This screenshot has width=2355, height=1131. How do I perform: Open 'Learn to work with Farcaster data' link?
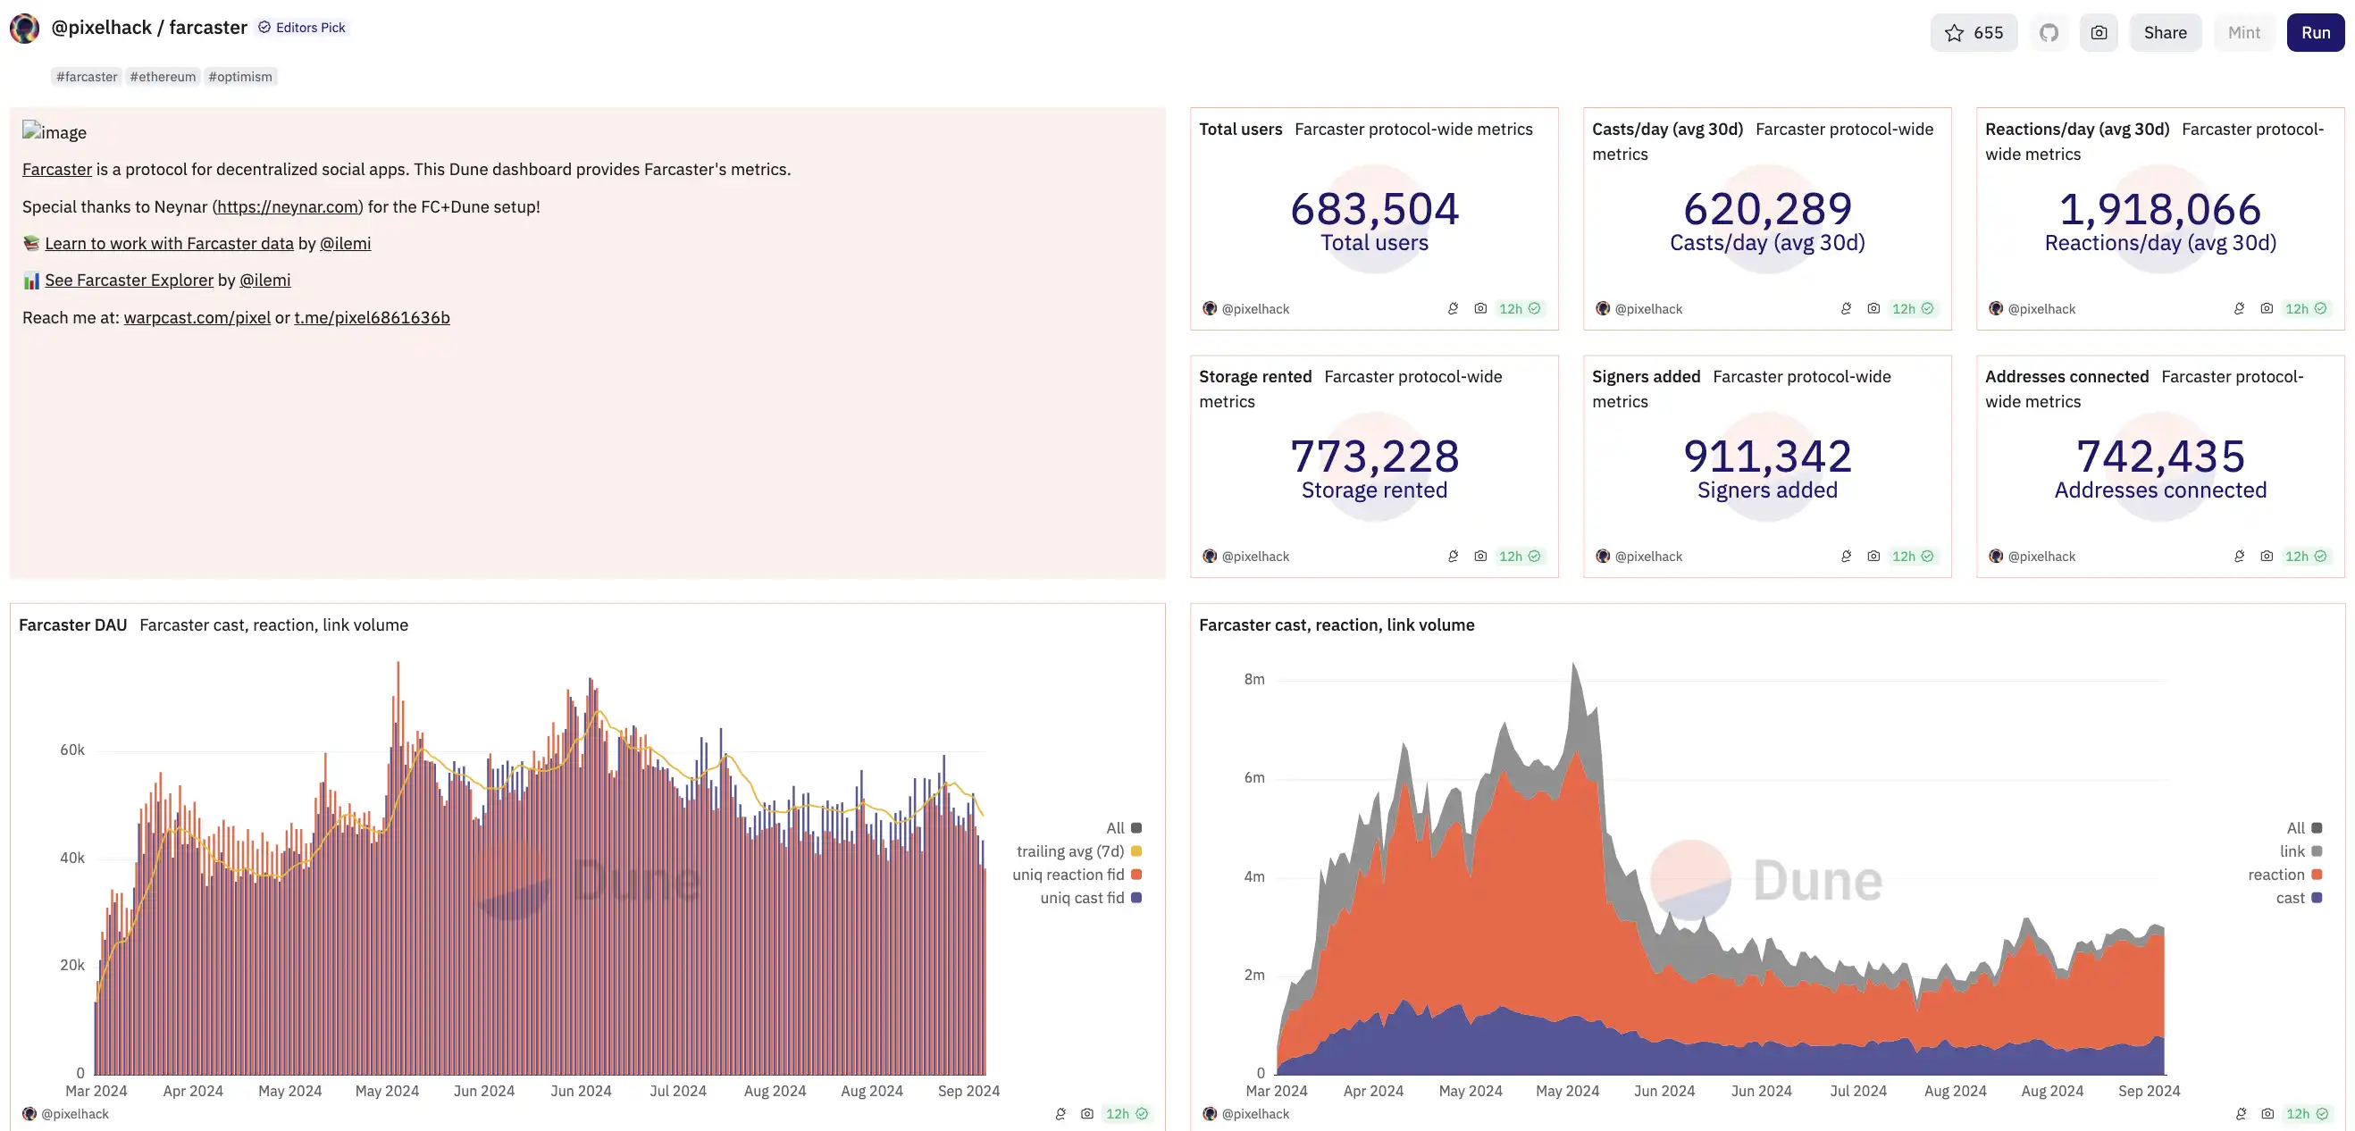(169, 243)
